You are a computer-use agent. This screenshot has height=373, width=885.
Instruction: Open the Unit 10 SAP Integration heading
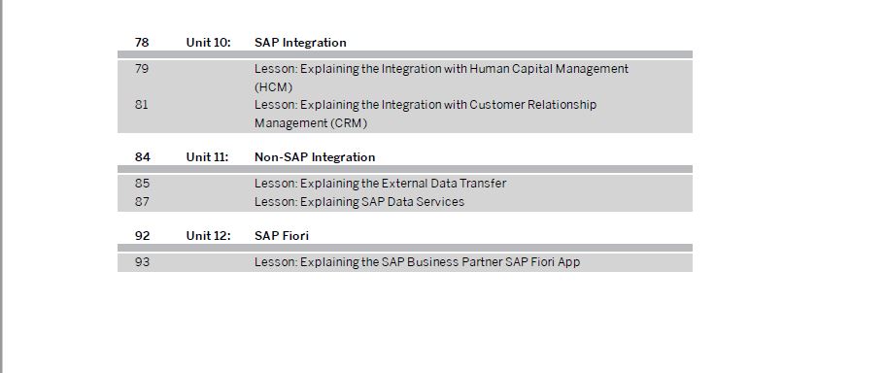point(300,43)
